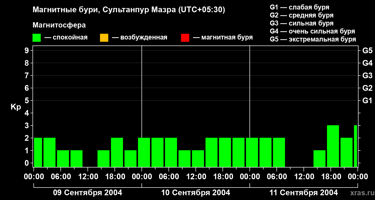
Task: Click the narrow Kp 3 bar at the chart's right end
Action: click(355, 146)
